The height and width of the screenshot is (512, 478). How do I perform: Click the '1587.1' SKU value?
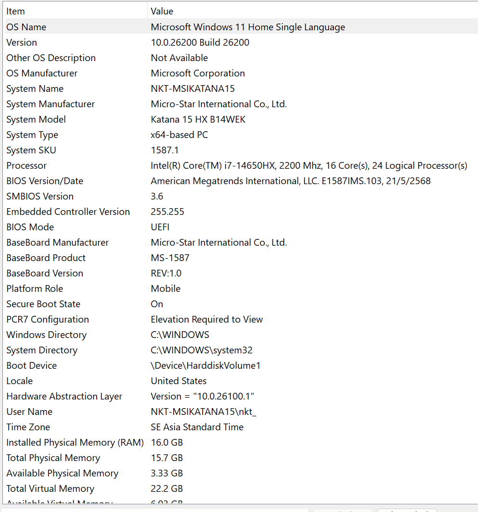[165, 150]
